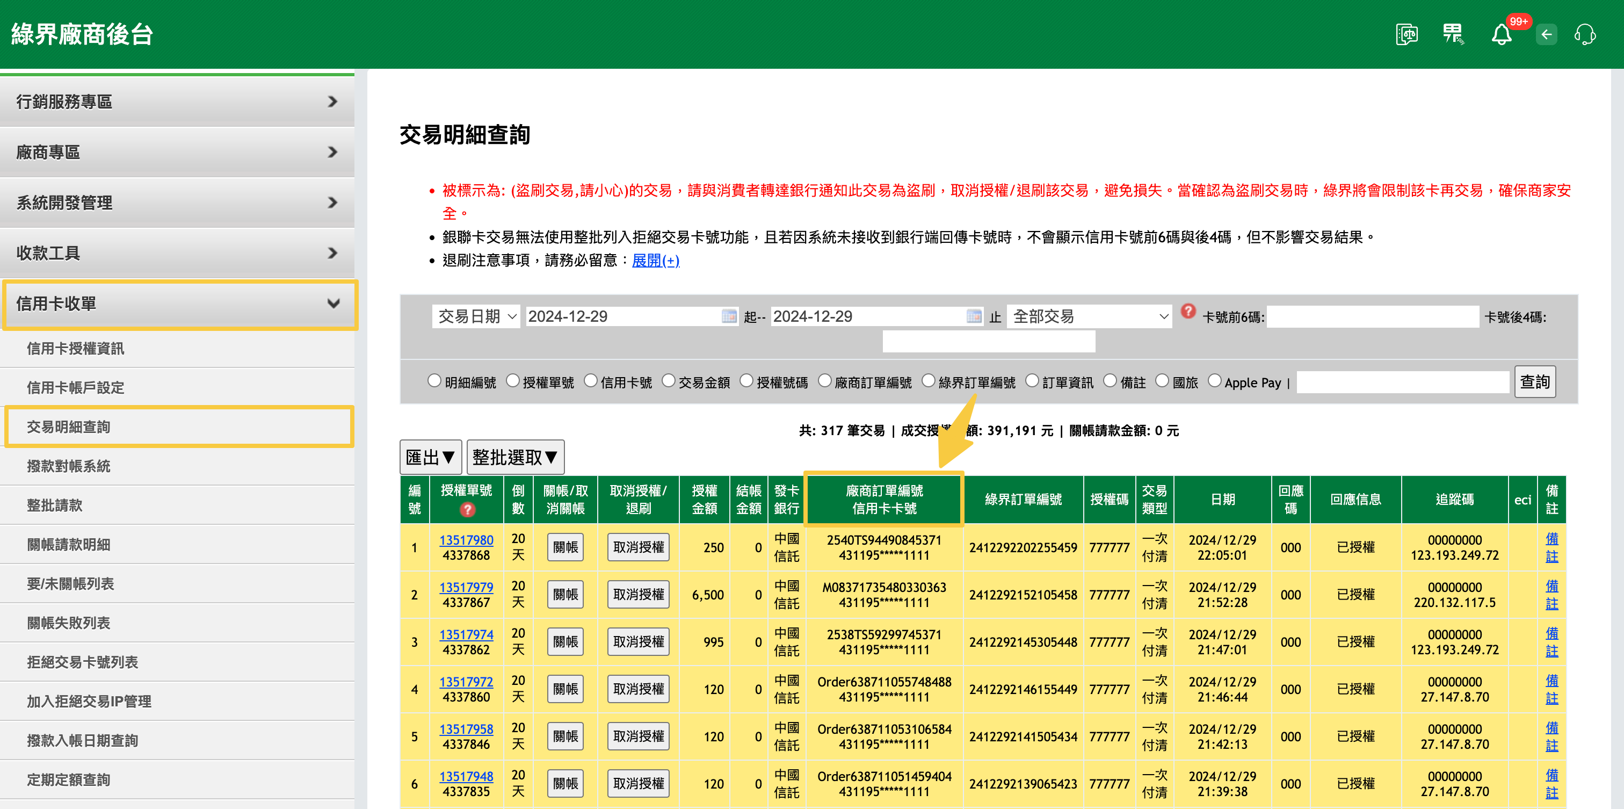Open the start date calendar picker icon
Image resolution: width=1624 pixels, height=809 pixels.
(x=729, y=316)
